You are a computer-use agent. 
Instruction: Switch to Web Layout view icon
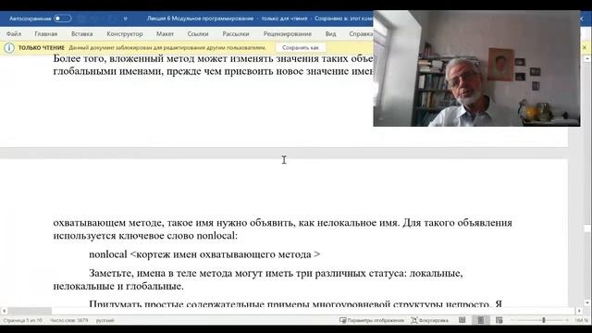point(499,320)
